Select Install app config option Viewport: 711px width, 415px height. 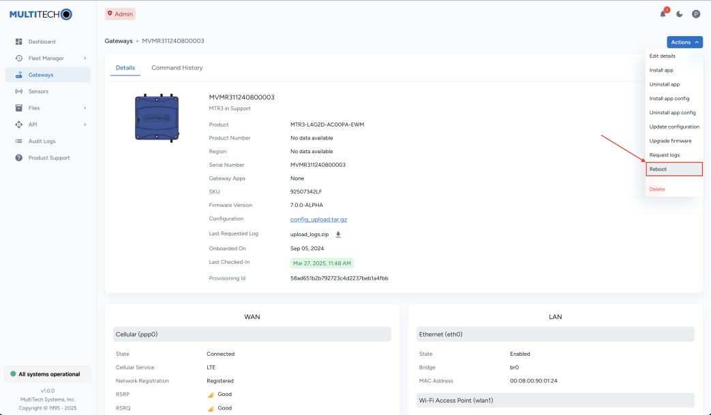tap(674, 98)
